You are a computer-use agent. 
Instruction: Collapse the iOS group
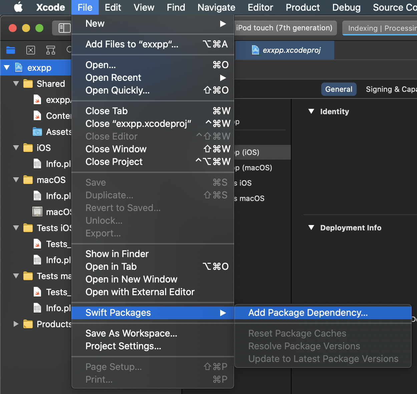16,148
